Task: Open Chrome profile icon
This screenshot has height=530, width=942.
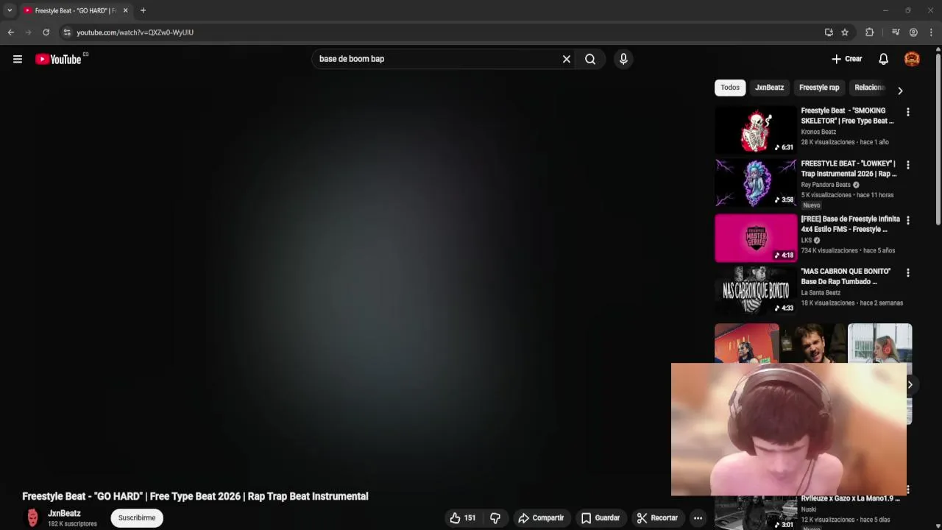Action: click(x=913, y=32)
